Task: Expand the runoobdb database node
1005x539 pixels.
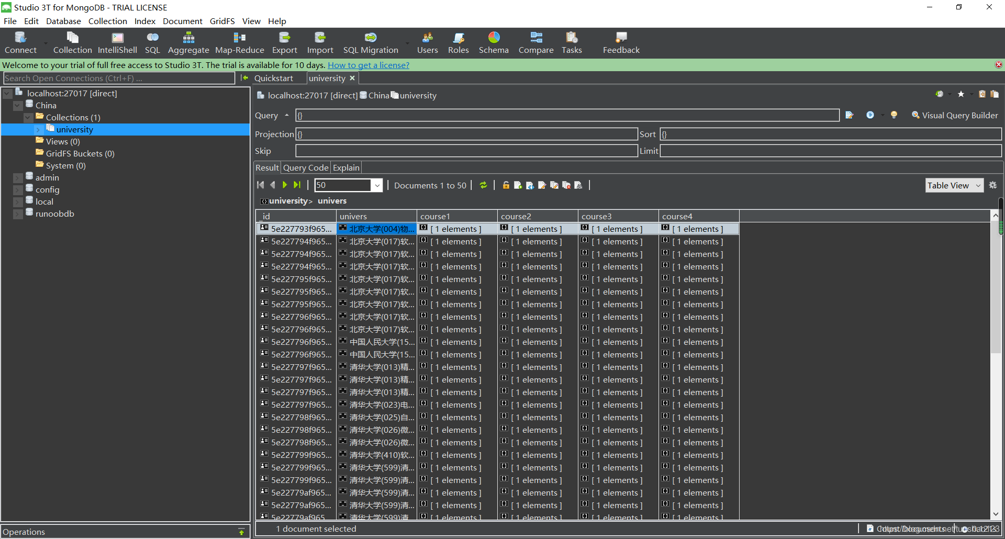Action: [18, 214]
